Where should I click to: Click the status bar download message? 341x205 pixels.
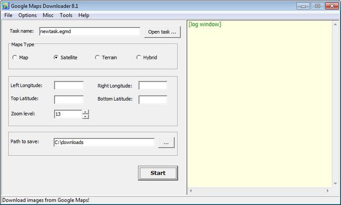pos(46,200)
